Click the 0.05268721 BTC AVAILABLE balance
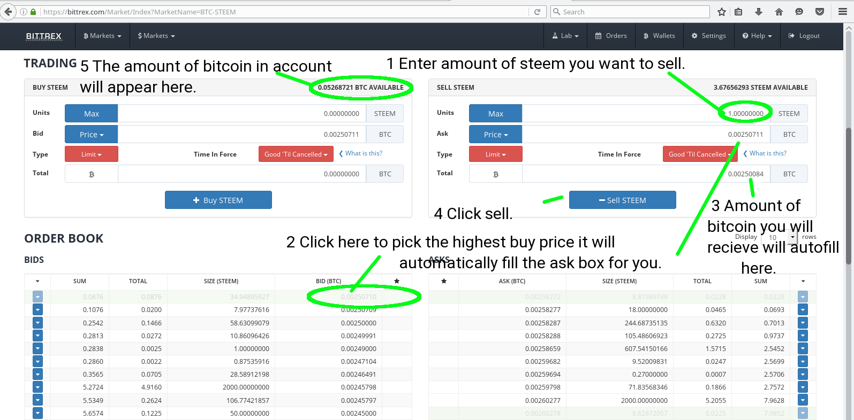The width and height of the screenshot is (854, 420). click(x=361, y=88)
